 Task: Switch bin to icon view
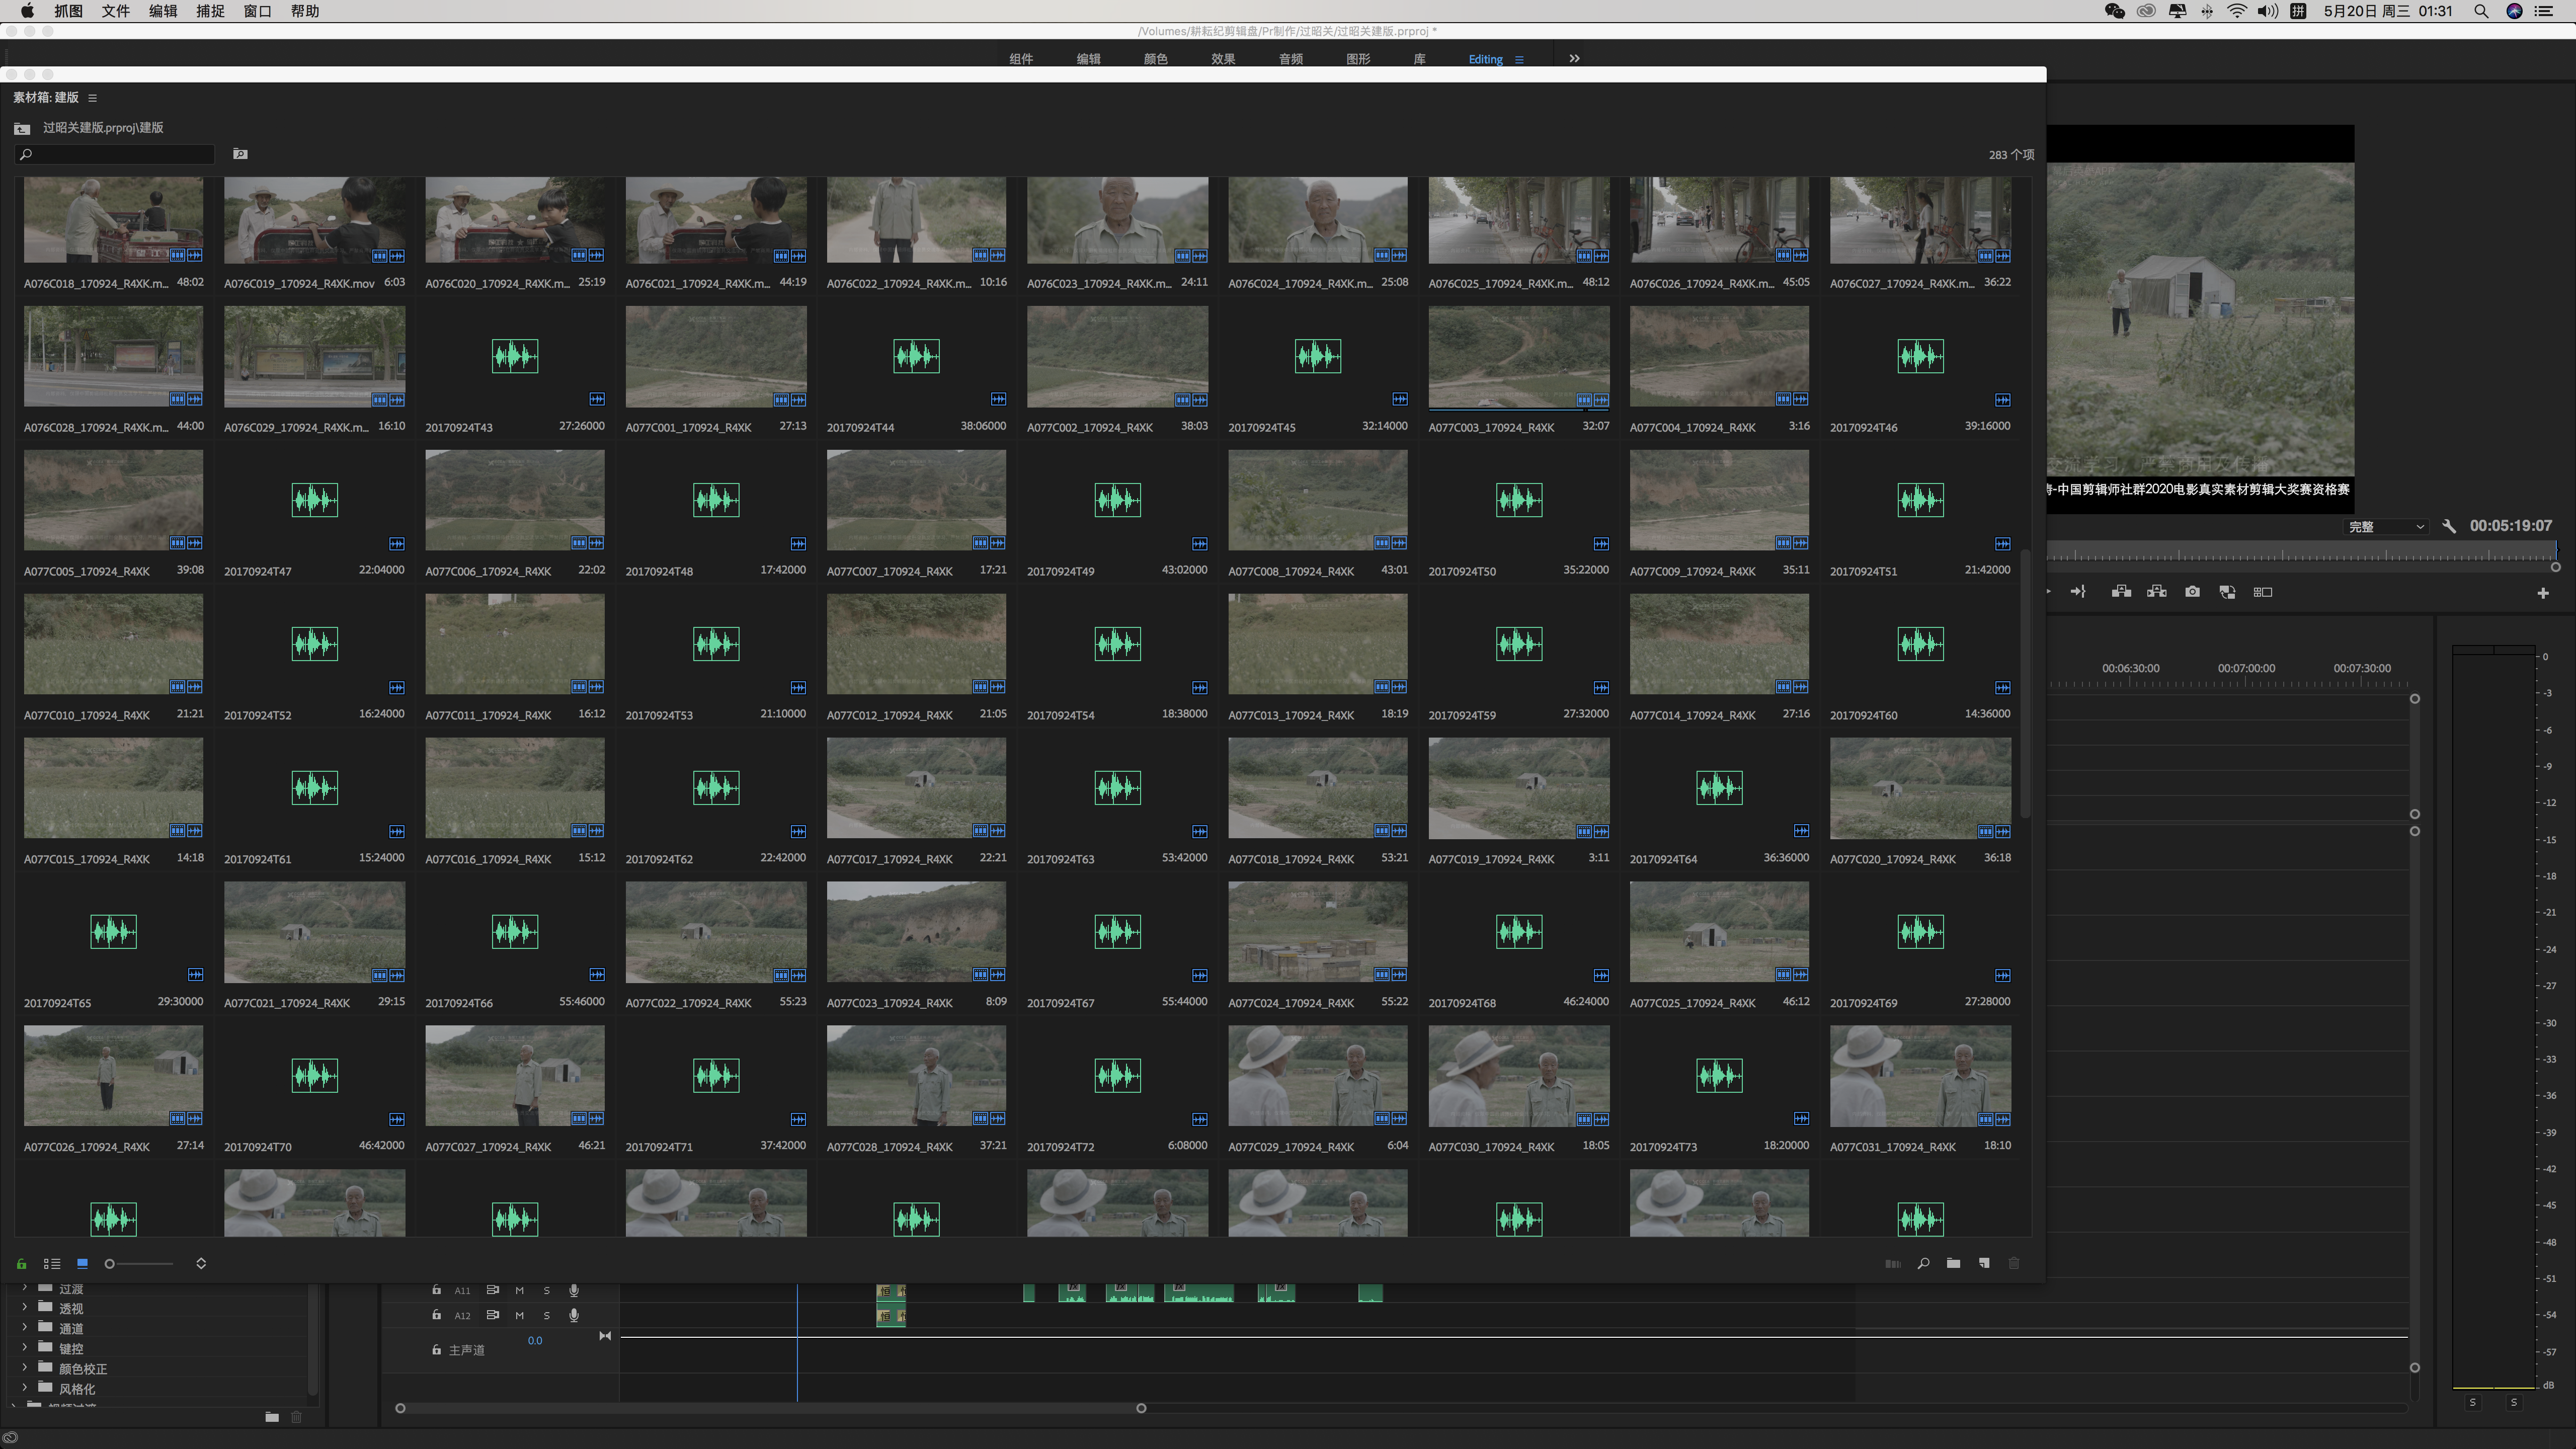click(x=82, y=1264)
